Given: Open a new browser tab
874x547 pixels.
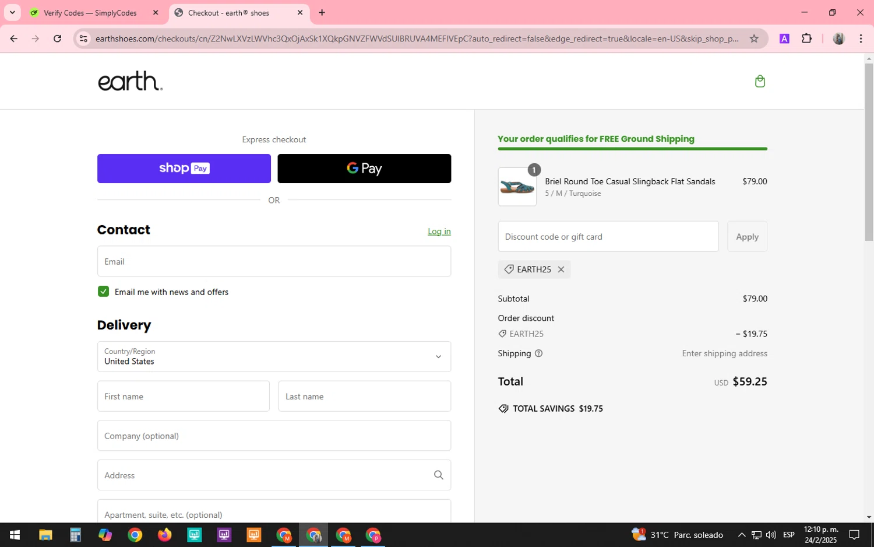Looking at the screenshot, I should [322, 12].
